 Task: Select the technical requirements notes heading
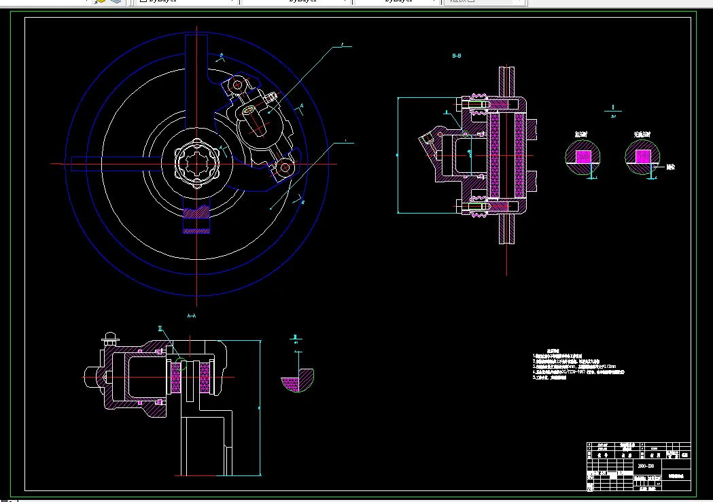[553, 351]
